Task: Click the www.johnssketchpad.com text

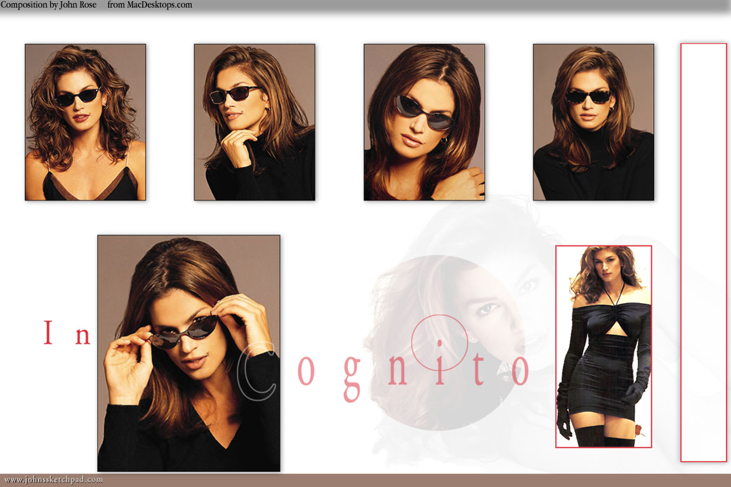Action: 53,479
